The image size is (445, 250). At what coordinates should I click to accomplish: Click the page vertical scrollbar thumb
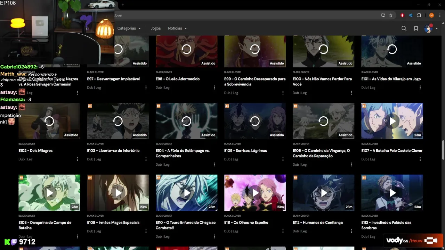tap(443, 150)
